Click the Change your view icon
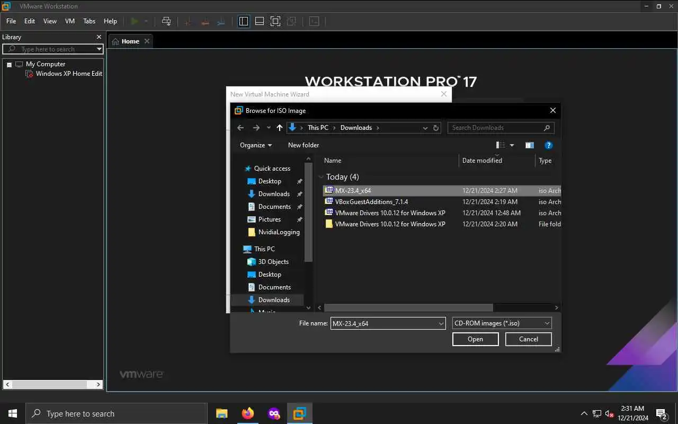Viewport: 678px width, 424px height. tap(501, 145)
